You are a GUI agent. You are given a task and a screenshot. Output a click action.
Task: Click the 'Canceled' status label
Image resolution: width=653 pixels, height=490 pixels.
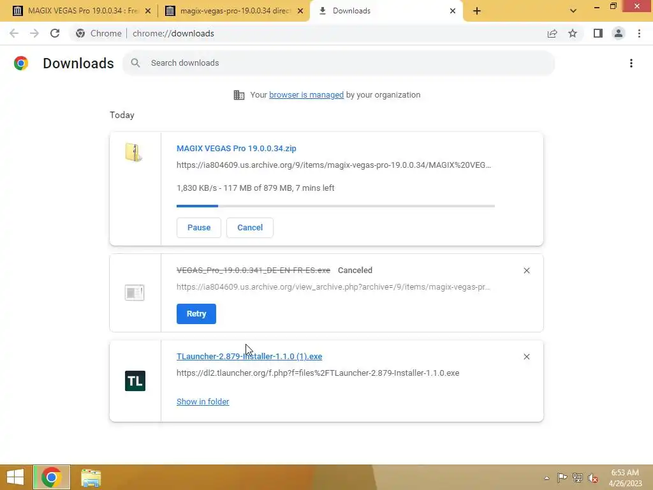coord(355,271)
